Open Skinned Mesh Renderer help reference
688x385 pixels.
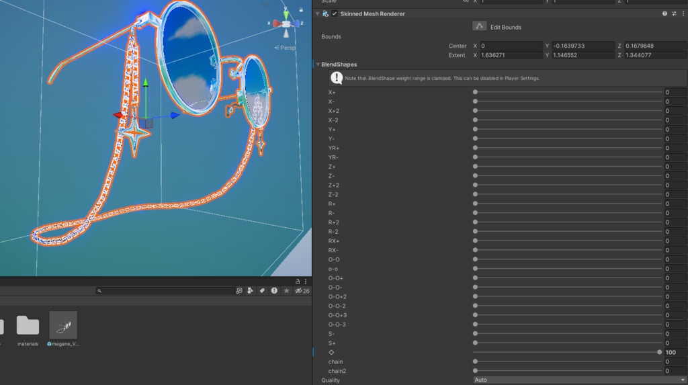664,13
